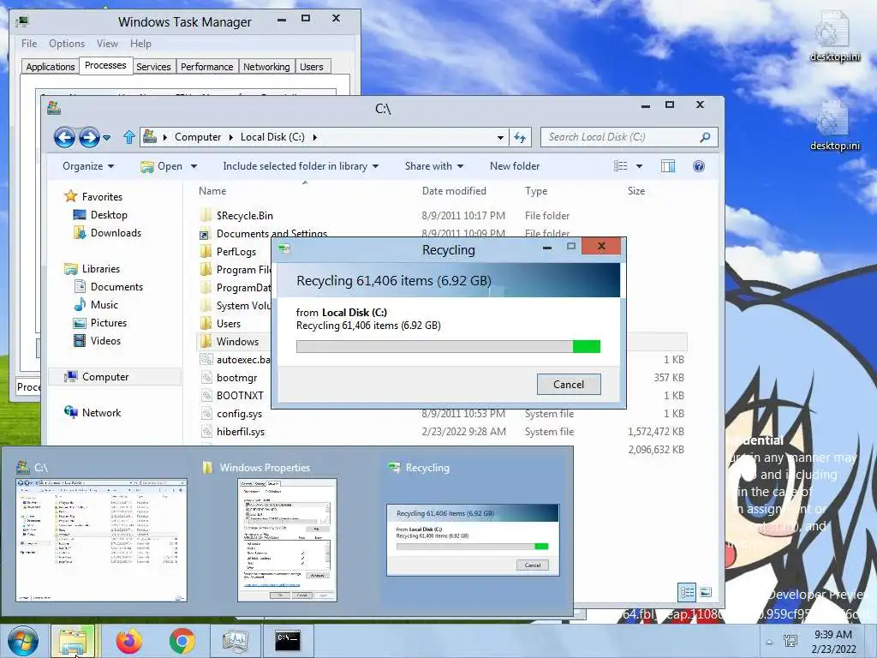The width and height of the screenshot is (877, 658).
Task: Cancel the Recycling operation
Action: pos(569,385)
